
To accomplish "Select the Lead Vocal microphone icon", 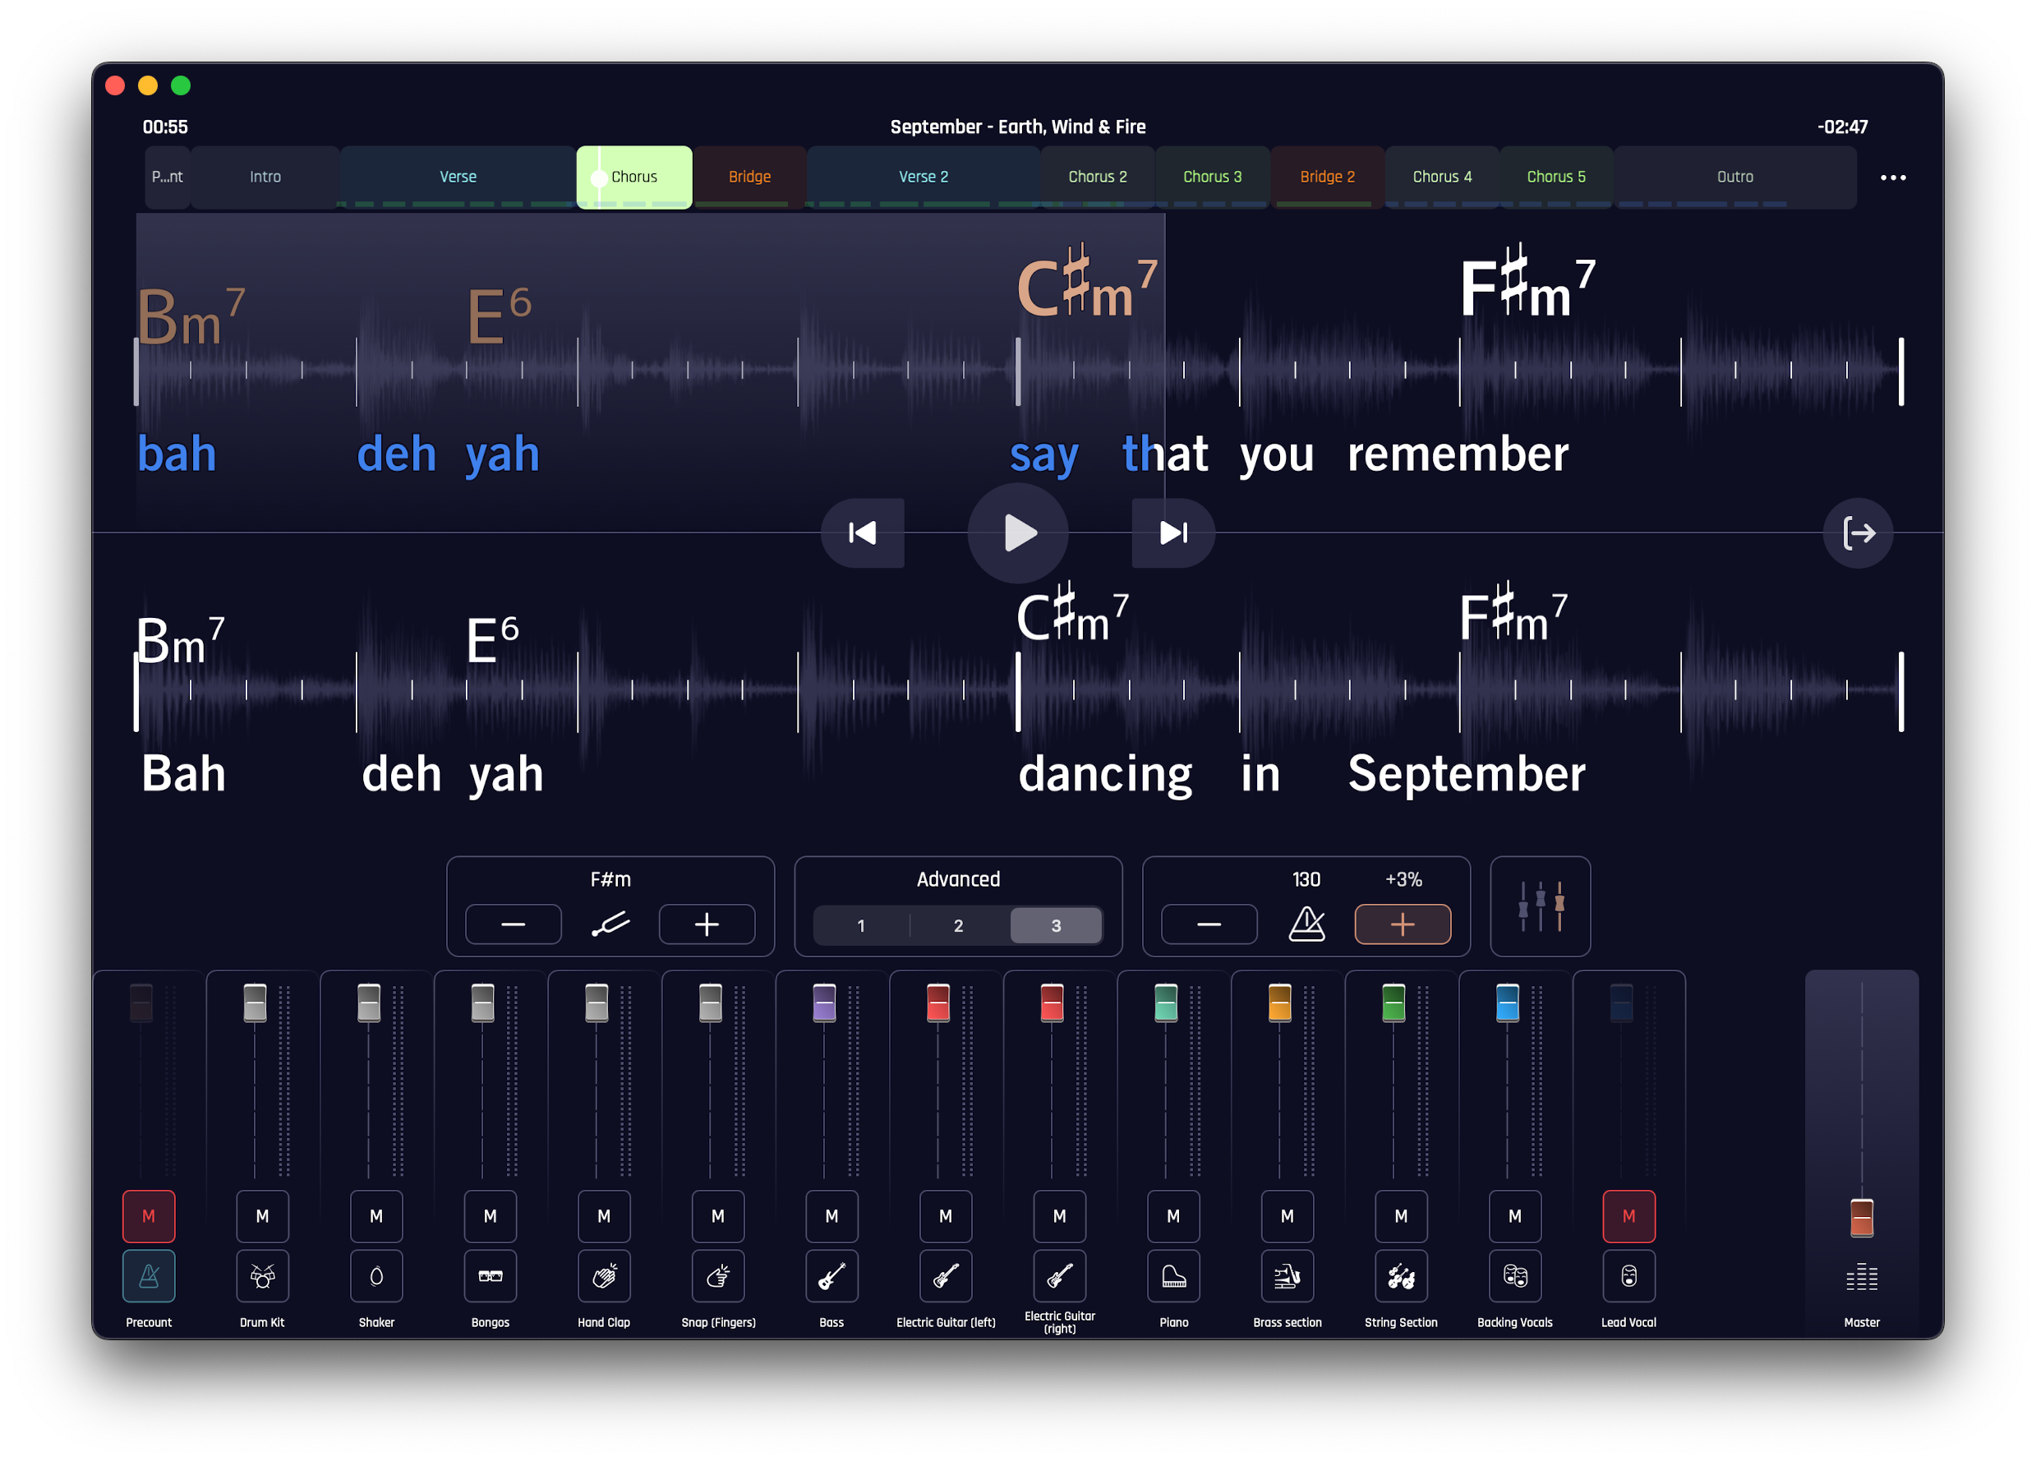I will pos(1628,1276).
